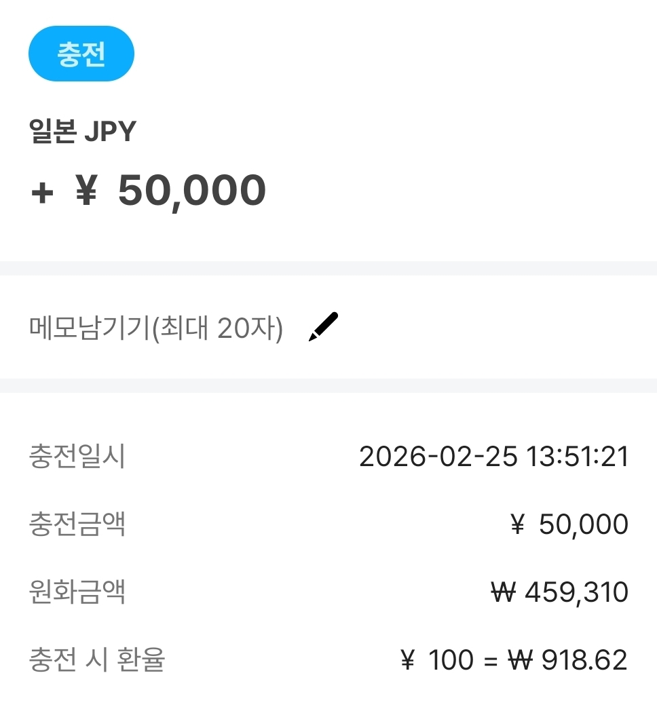The image size is (657, 709).
Task: Tap the blue 충전 badge
Action: point(81,54)
